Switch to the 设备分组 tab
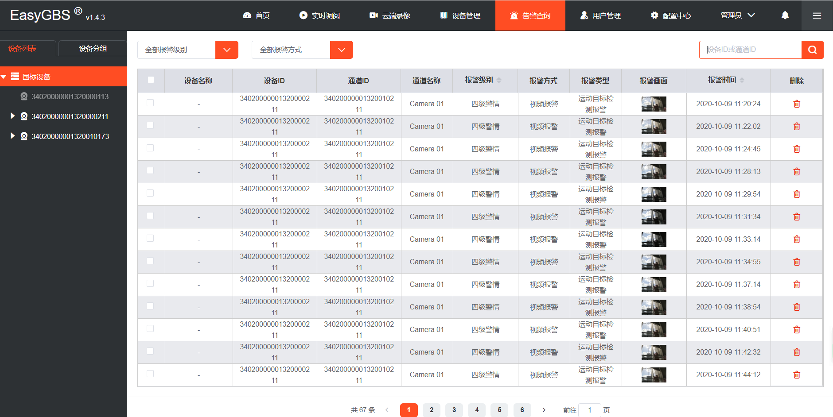Viewport: 833px width, 417px height. pyautogui.click(x=93, y=48)
